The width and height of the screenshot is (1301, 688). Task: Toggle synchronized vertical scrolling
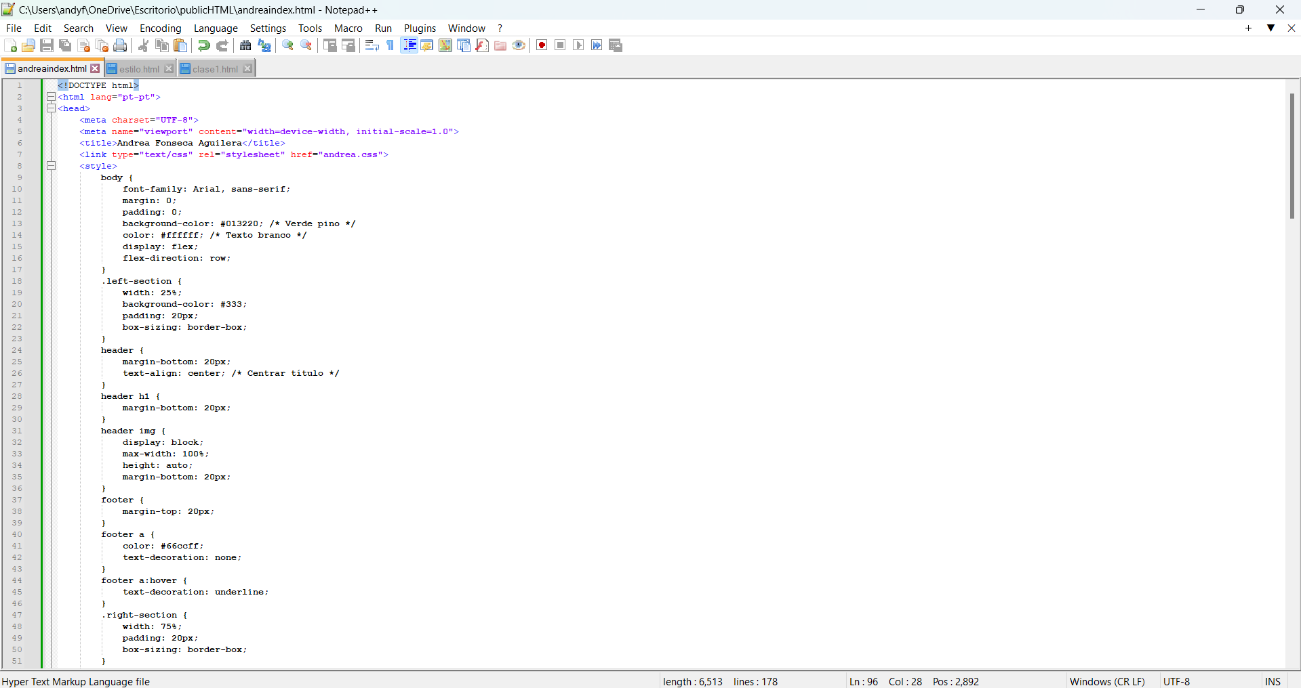pos(330,45)
